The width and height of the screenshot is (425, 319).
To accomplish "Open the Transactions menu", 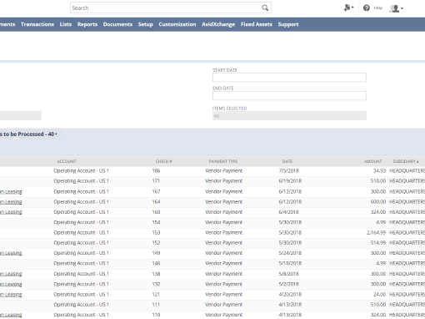I will click(37, 24).
